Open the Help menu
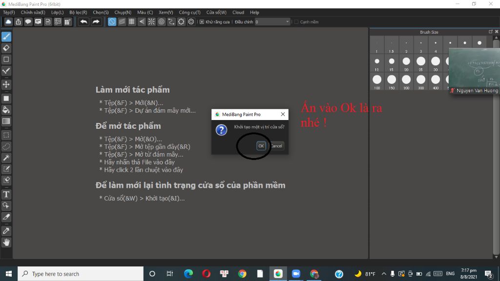 (254, 12)
